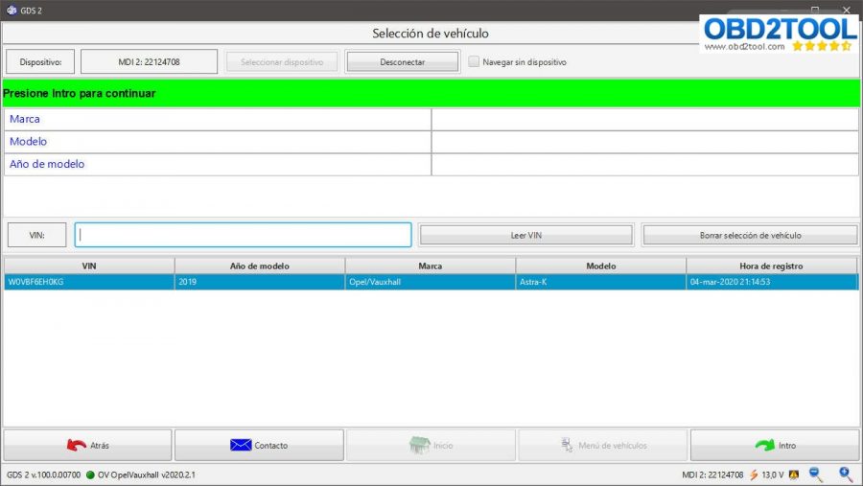The width and height of the screenshot is (863, 486).
Task: Click the Opel/Vauxhall cell
Action: tap(431, 282)
